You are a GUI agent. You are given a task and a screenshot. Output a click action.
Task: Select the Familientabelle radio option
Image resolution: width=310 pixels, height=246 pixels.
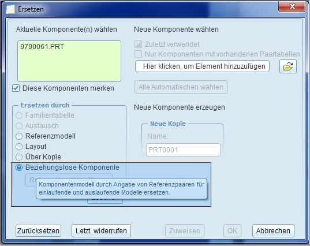pos(19,115)
